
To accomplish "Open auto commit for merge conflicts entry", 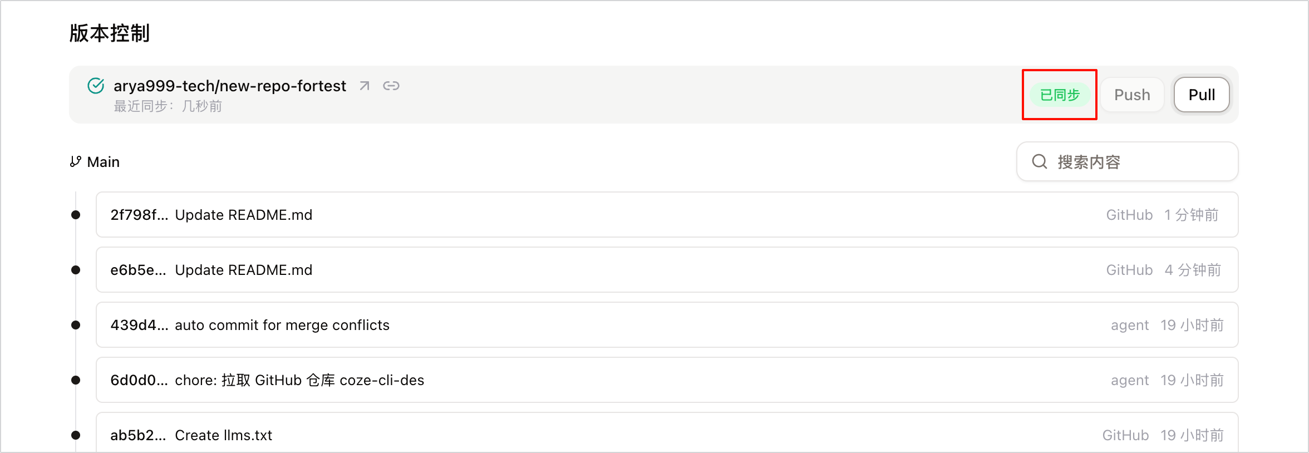I will 667,325.
